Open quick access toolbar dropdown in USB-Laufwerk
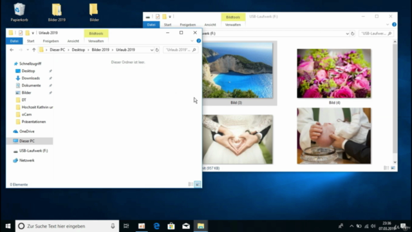The image size is (412, 232). [170, 17]
